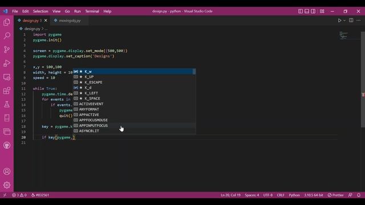Open the Explorer view in activity bar

click(7, 22)
